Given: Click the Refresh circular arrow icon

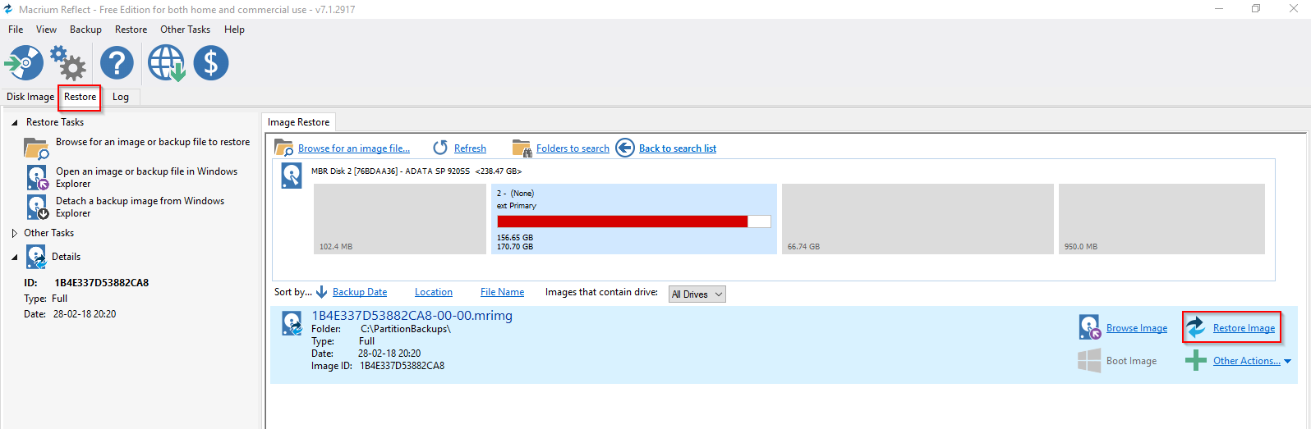Looking at the screenshot, I should (441, 148).
